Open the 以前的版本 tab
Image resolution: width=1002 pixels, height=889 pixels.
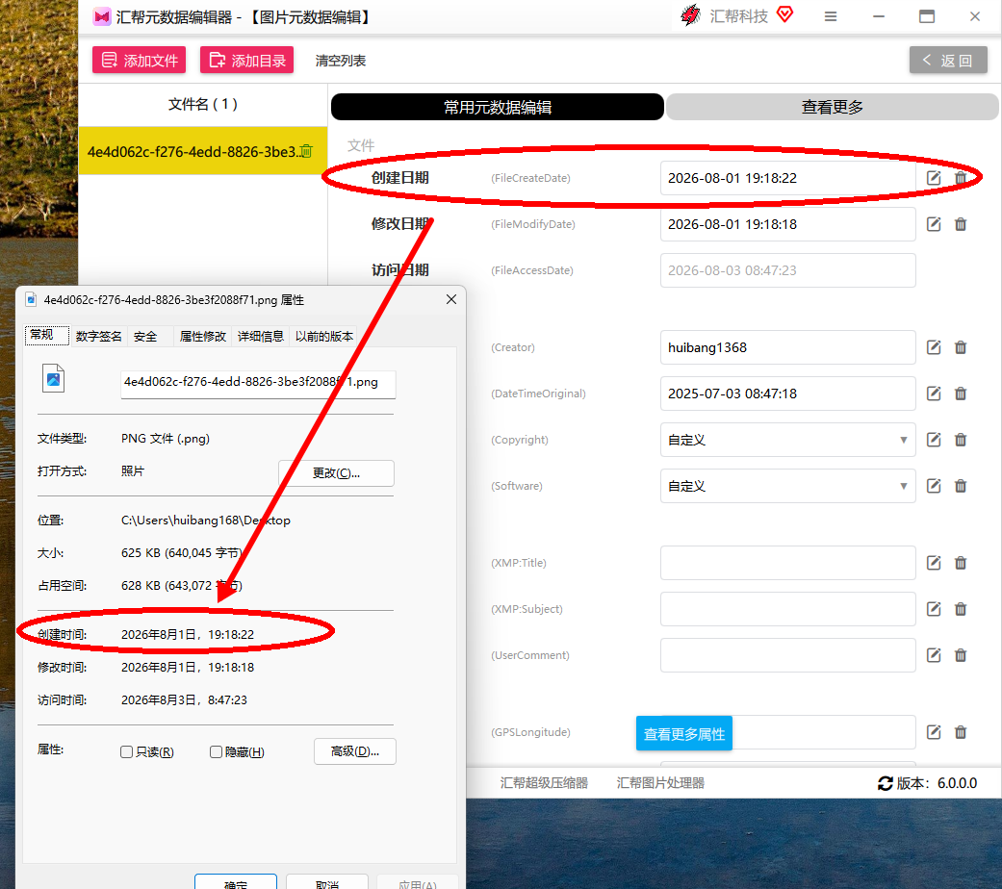(324, 336)
